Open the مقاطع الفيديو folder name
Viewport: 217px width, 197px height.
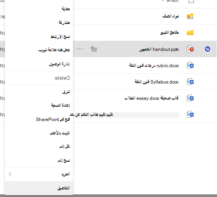pos(169,33)
